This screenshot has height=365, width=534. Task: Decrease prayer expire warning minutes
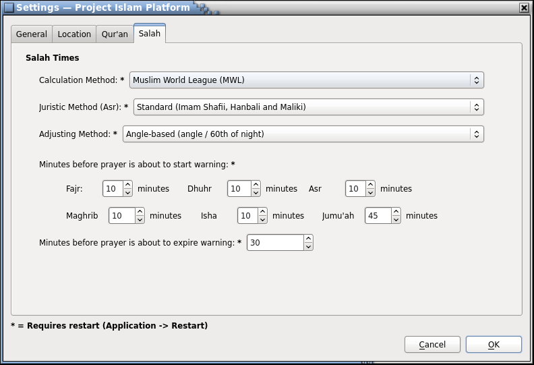pyautogui.click(x=308, y=246)
